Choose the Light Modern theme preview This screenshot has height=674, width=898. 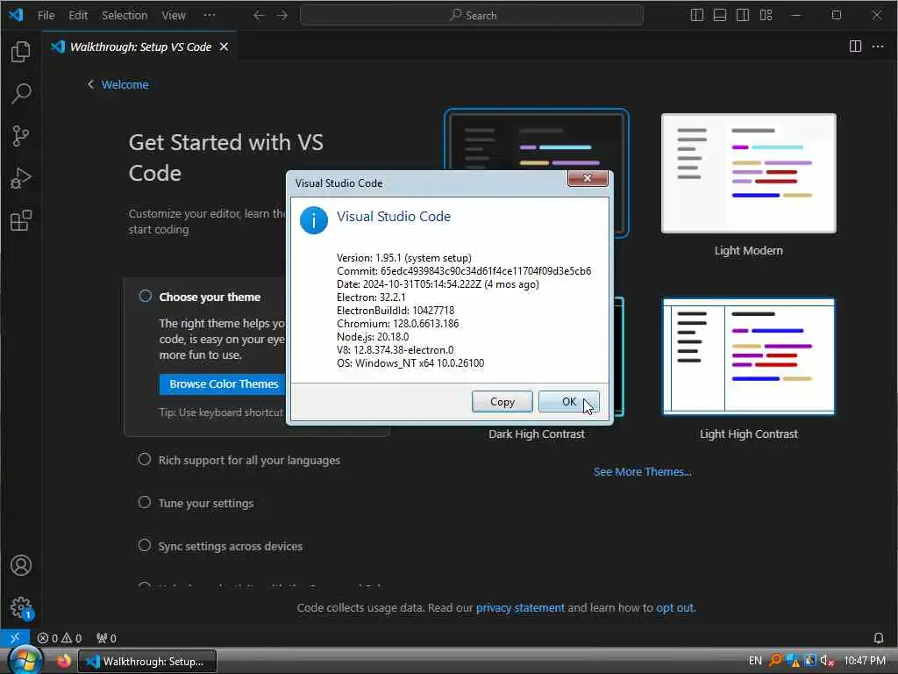point(749,173)
